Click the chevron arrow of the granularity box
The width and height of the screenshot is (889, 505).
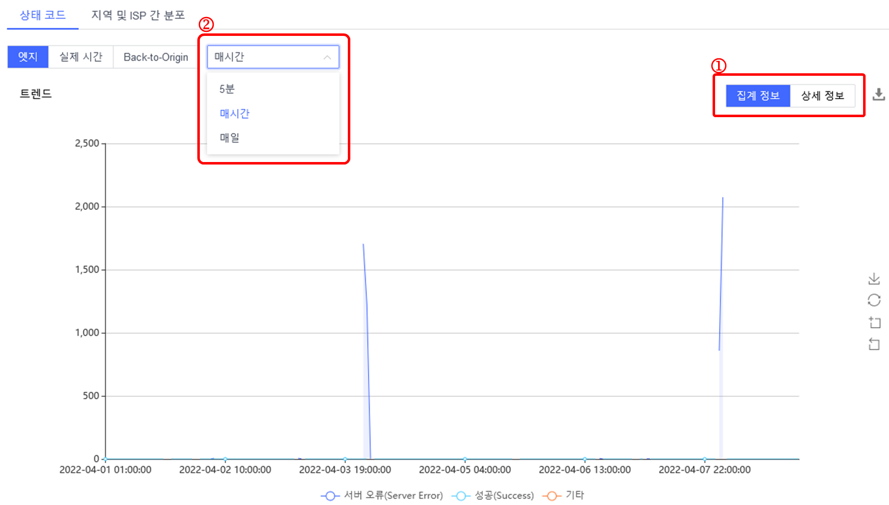(327, 57)
